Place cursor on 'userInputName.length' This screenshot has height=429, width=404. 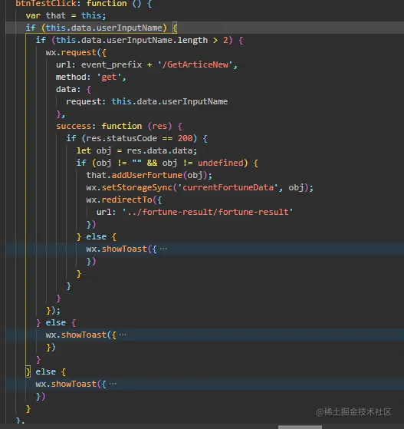157,40
